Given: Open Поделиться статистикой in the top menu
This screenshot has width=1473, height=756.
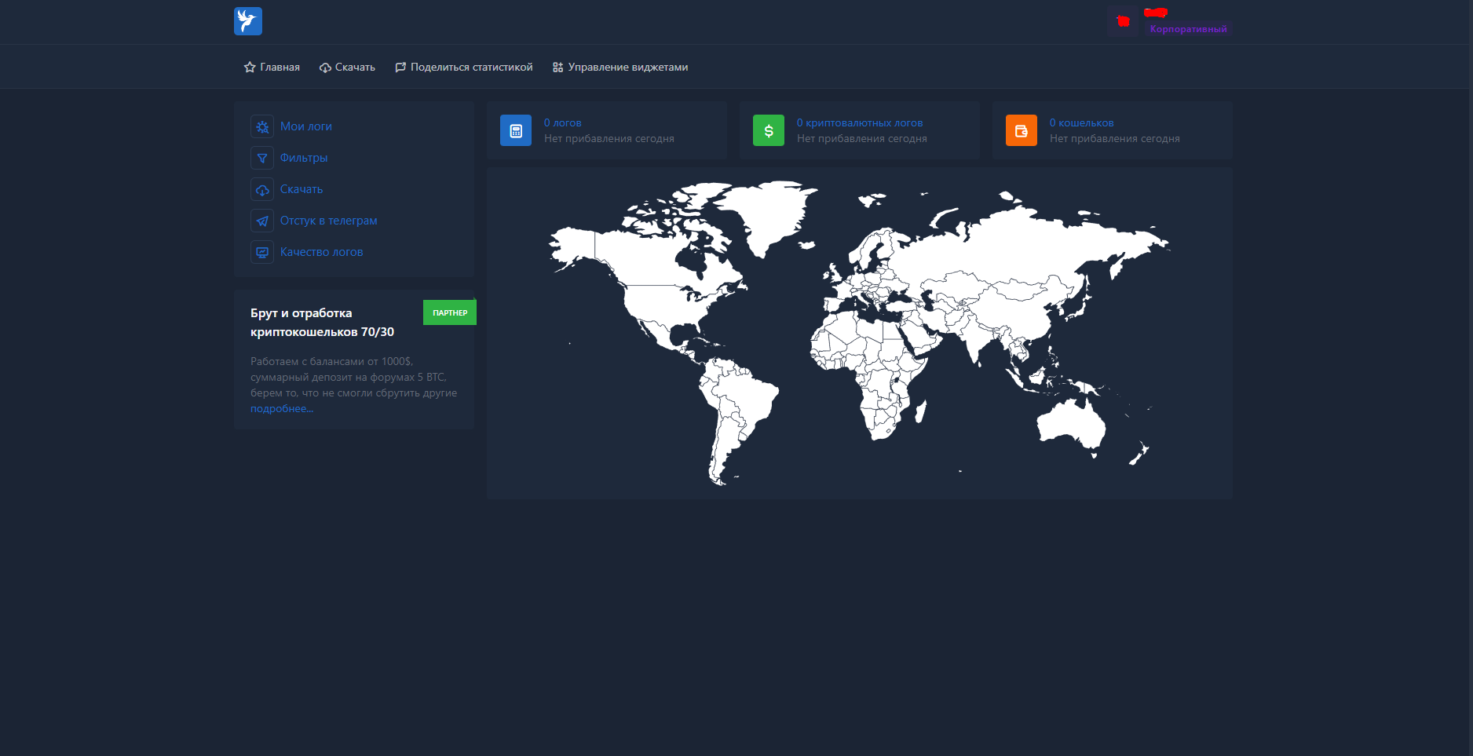Looking at the screenshot, I should pos(471,68).
